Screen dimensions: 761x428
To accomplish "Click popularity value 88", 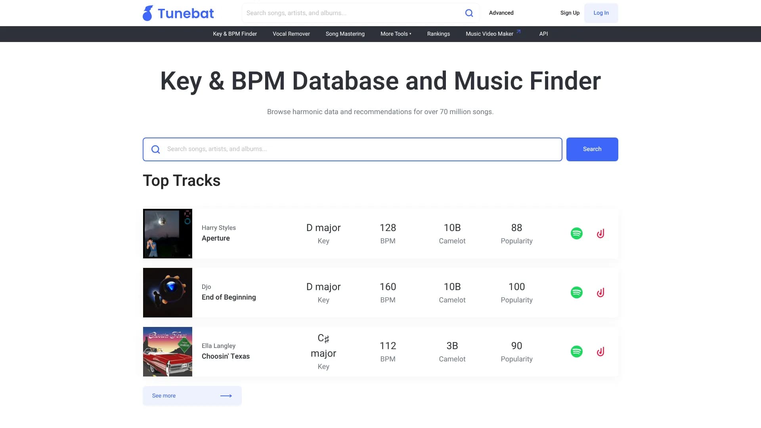I will [516, 228].
